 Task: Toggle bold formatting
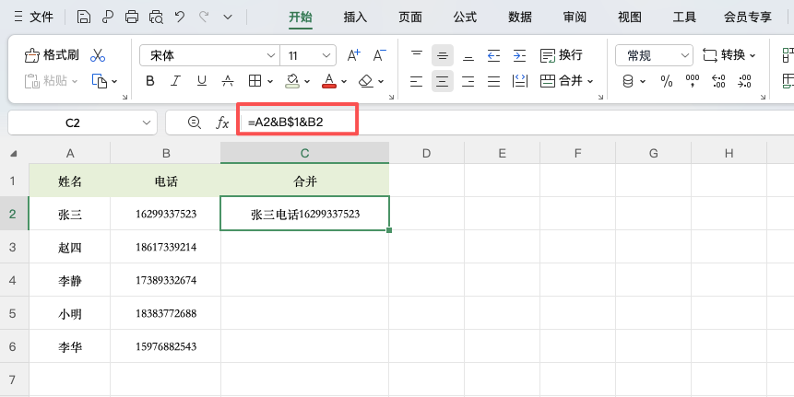pos(150,81)
